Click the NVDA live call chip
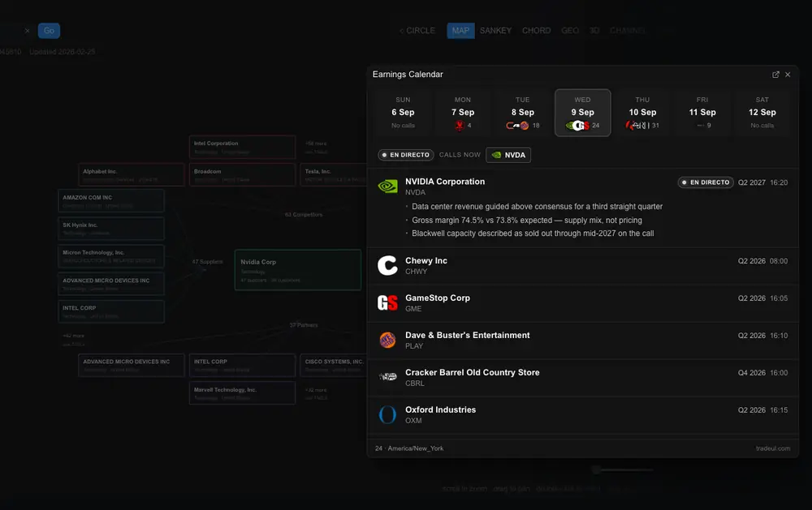The image size is (812, 510). pyautogui.click(x=508, y=155)
